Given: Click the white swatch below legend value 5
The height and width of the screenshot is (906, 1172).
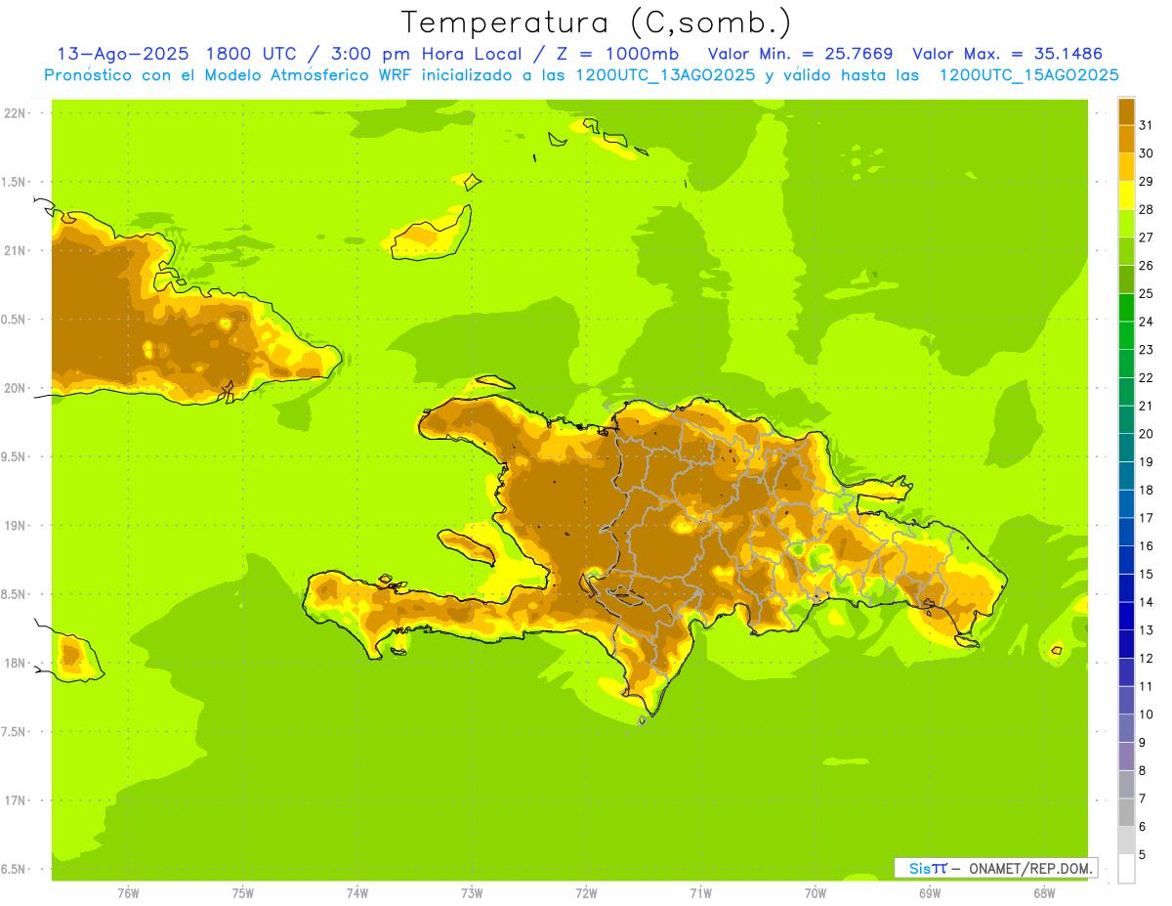Looking at the screenshot, I should pos(1126,869).
